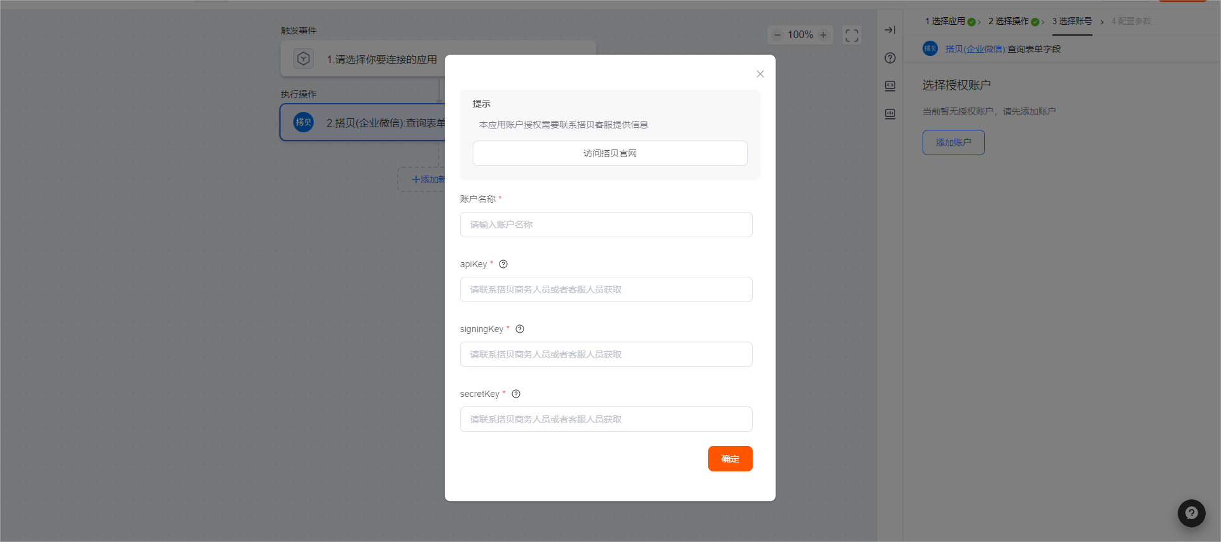This screenshot has width=1221, height=542.
Task: Confirm with the orange 确定 button
Action: pyautogui.click(x=730, y=459)
